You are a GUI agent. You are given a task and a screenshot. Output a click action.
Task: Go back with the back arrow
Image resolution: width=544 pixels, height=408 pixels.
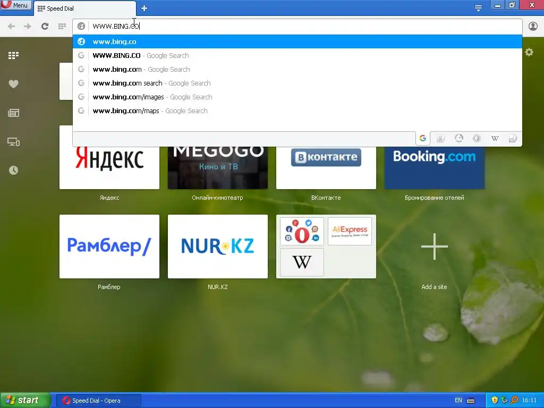[x=11, y=27]
